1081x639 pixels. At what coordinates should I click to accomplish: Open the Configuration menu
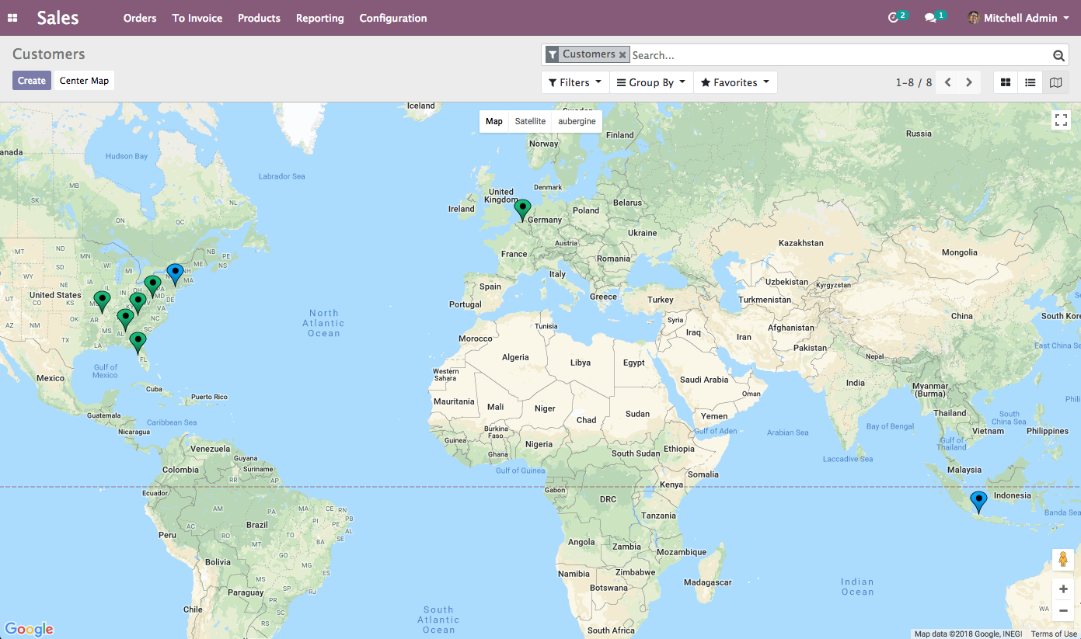[x=393, y=18]
